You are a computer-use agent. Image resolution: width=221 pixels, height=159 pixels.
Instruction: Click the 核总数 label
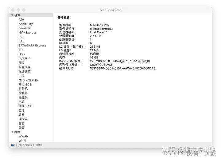(x=64, y=43)
